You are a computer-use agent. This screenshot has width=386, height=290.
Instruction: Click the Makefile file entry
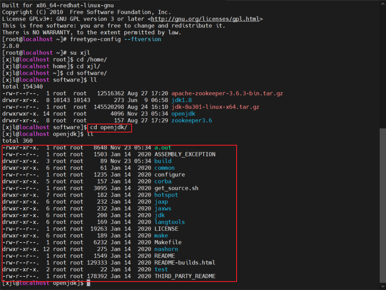click(x=168, y=243)
